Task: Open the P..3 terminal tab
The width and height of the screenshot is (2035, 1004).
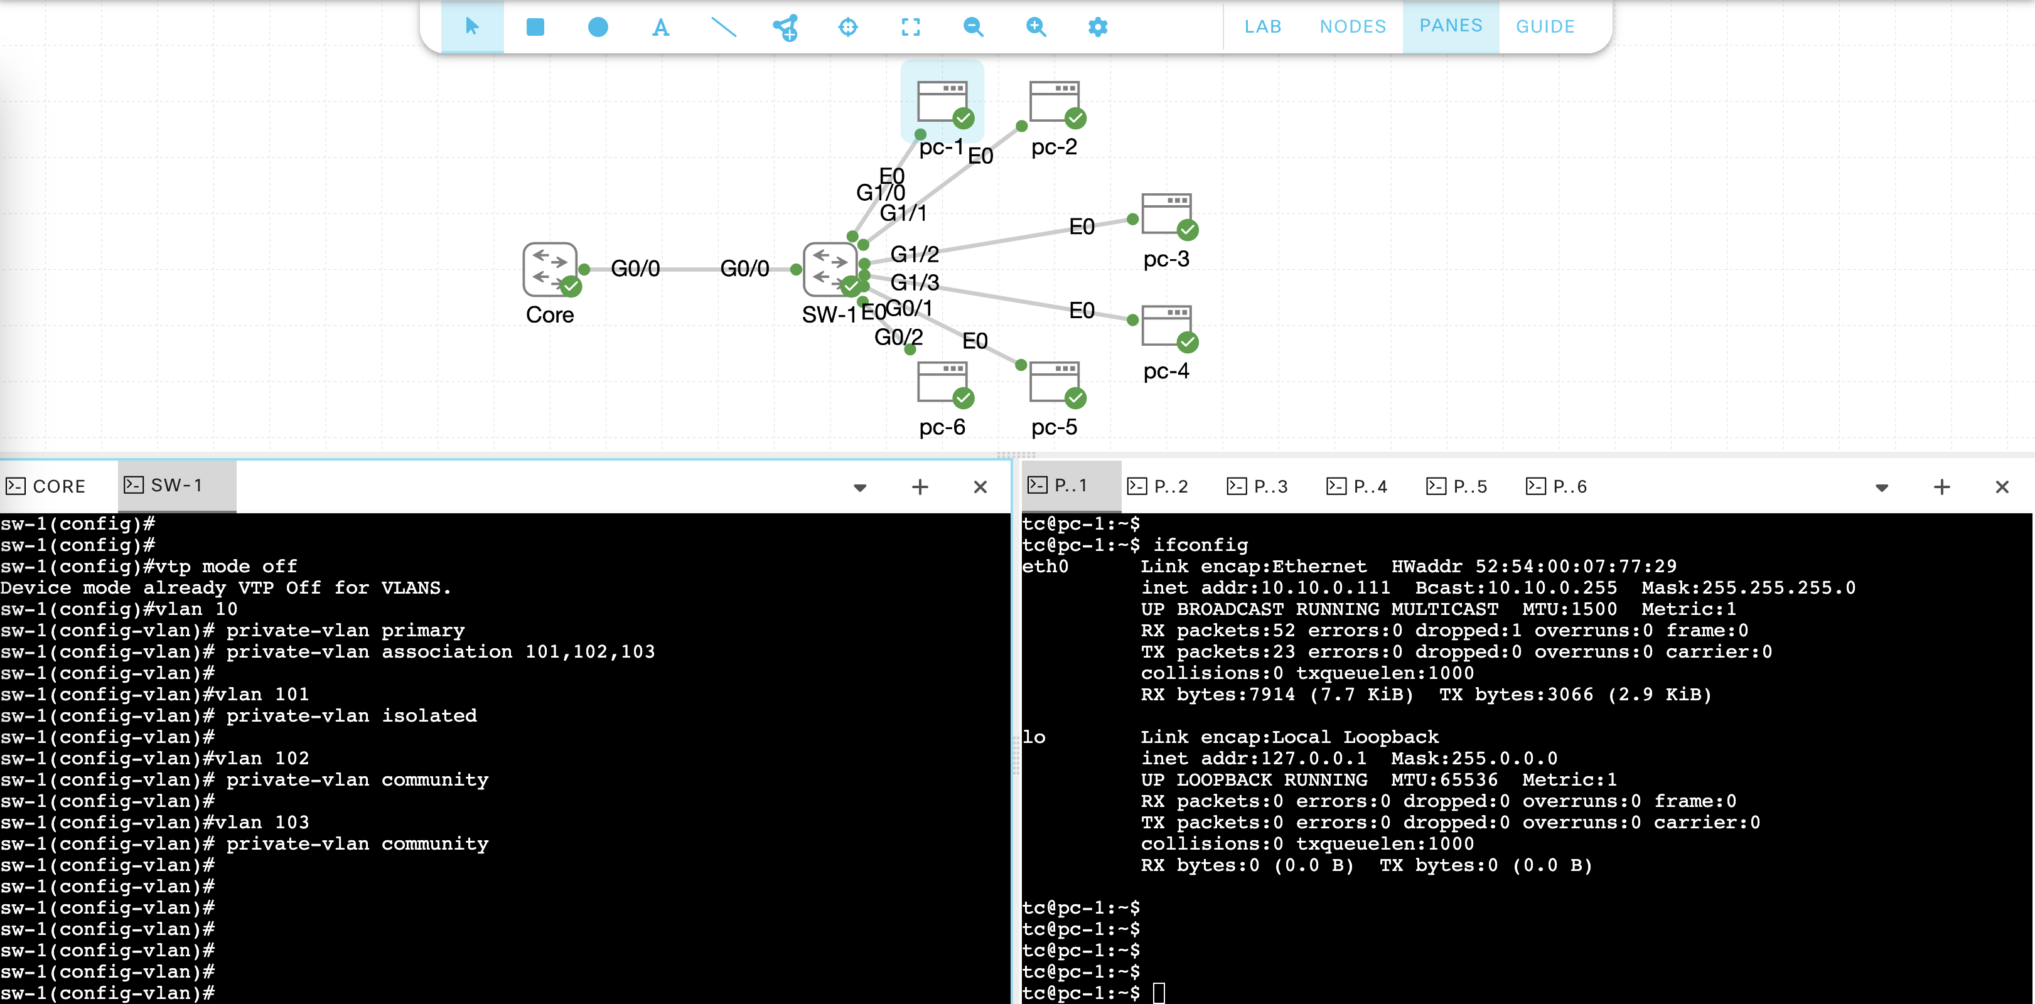Action: click(1257, 486)
